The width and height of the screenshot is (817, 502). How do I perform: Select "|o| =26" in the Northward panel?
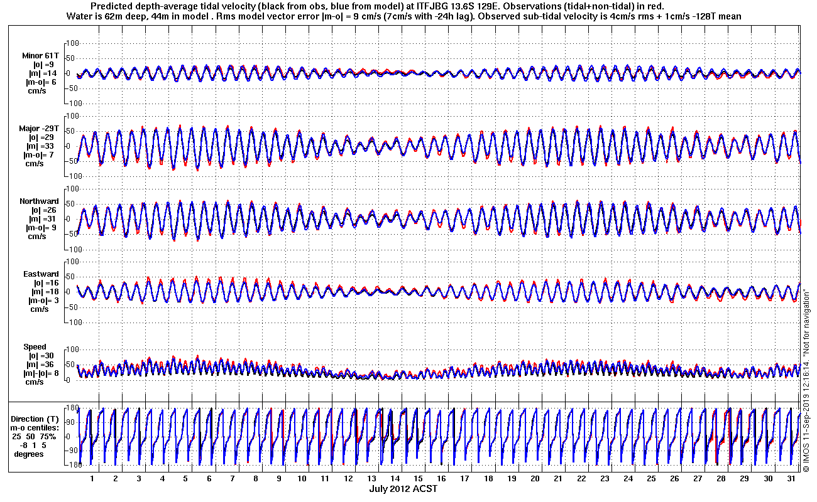(x=45, y=210)
